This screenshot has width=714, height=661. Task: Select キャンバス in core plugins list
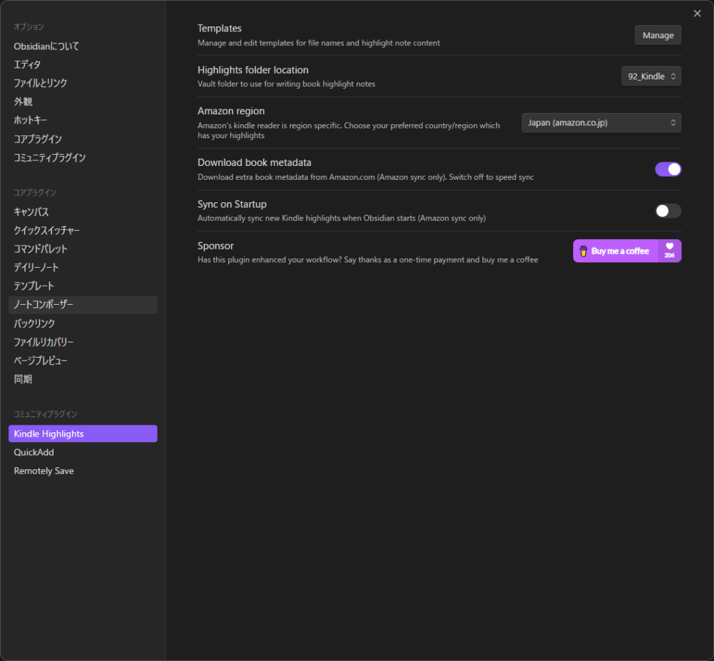(83, 212)
